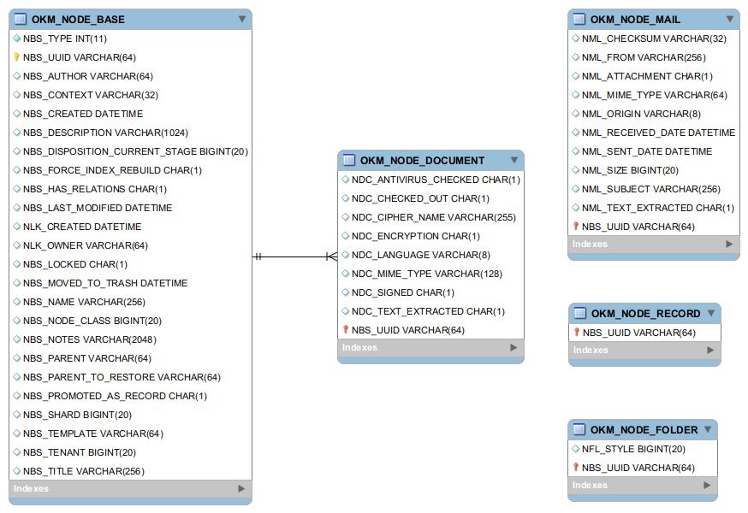The height and width of the screenshot is (513, 748).
Task: Select the OKM_NODE_RECORD table title
Action: click(645, 314)
